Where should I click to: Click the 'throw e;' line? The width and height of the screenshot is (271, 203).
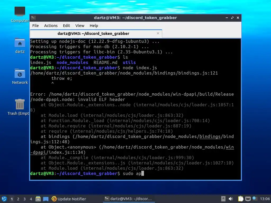pos(62,78)
